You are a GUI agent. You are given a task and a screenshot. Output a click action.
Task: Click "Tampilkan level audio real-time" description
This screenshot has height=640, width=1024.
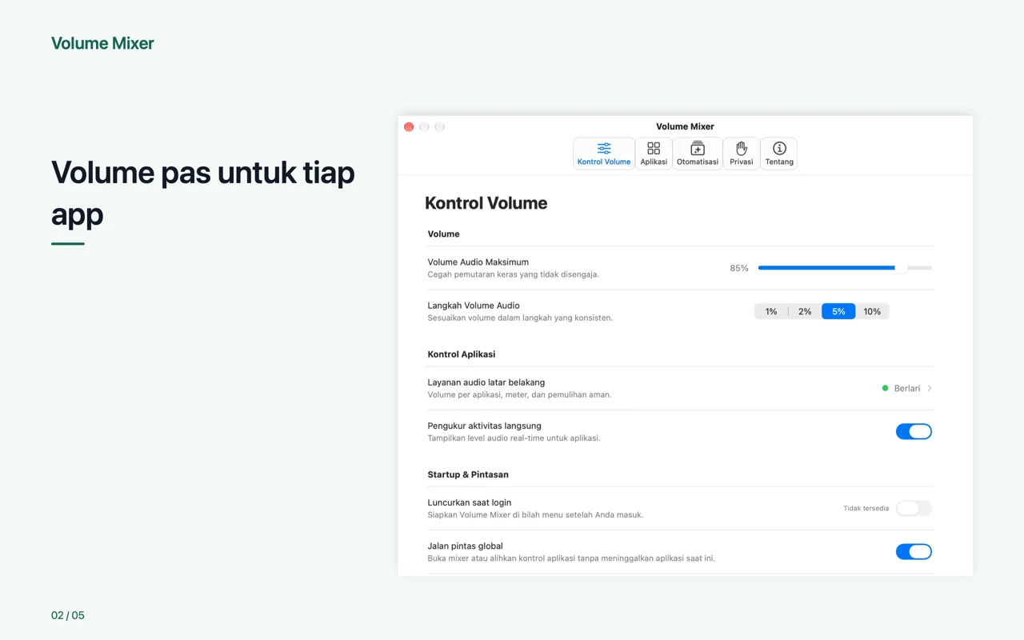pyautogui.click(x=514, y=438)
